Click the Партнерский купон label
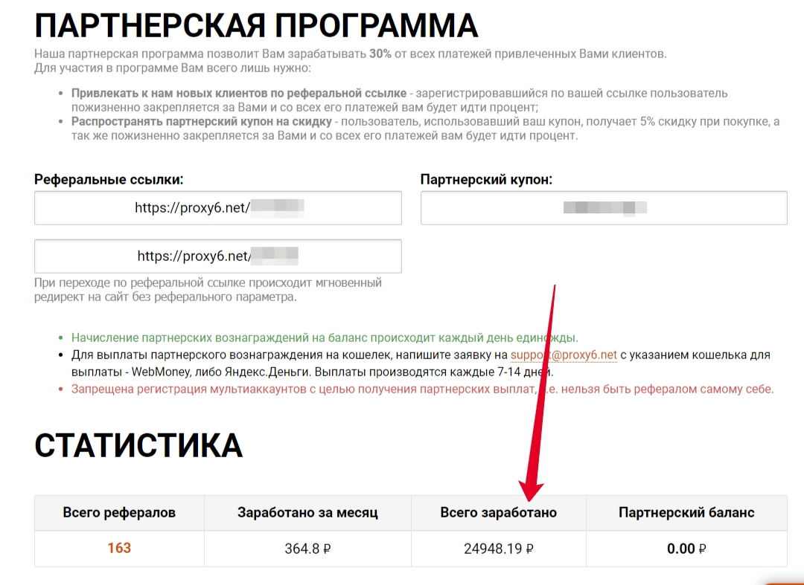 [487, 180]
